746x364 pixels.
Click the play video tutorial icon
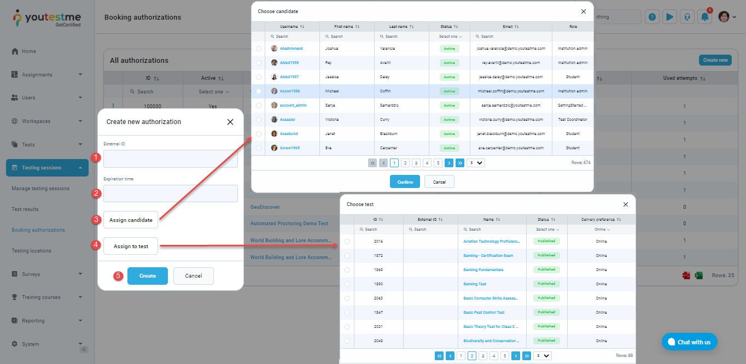click(669, 17)
